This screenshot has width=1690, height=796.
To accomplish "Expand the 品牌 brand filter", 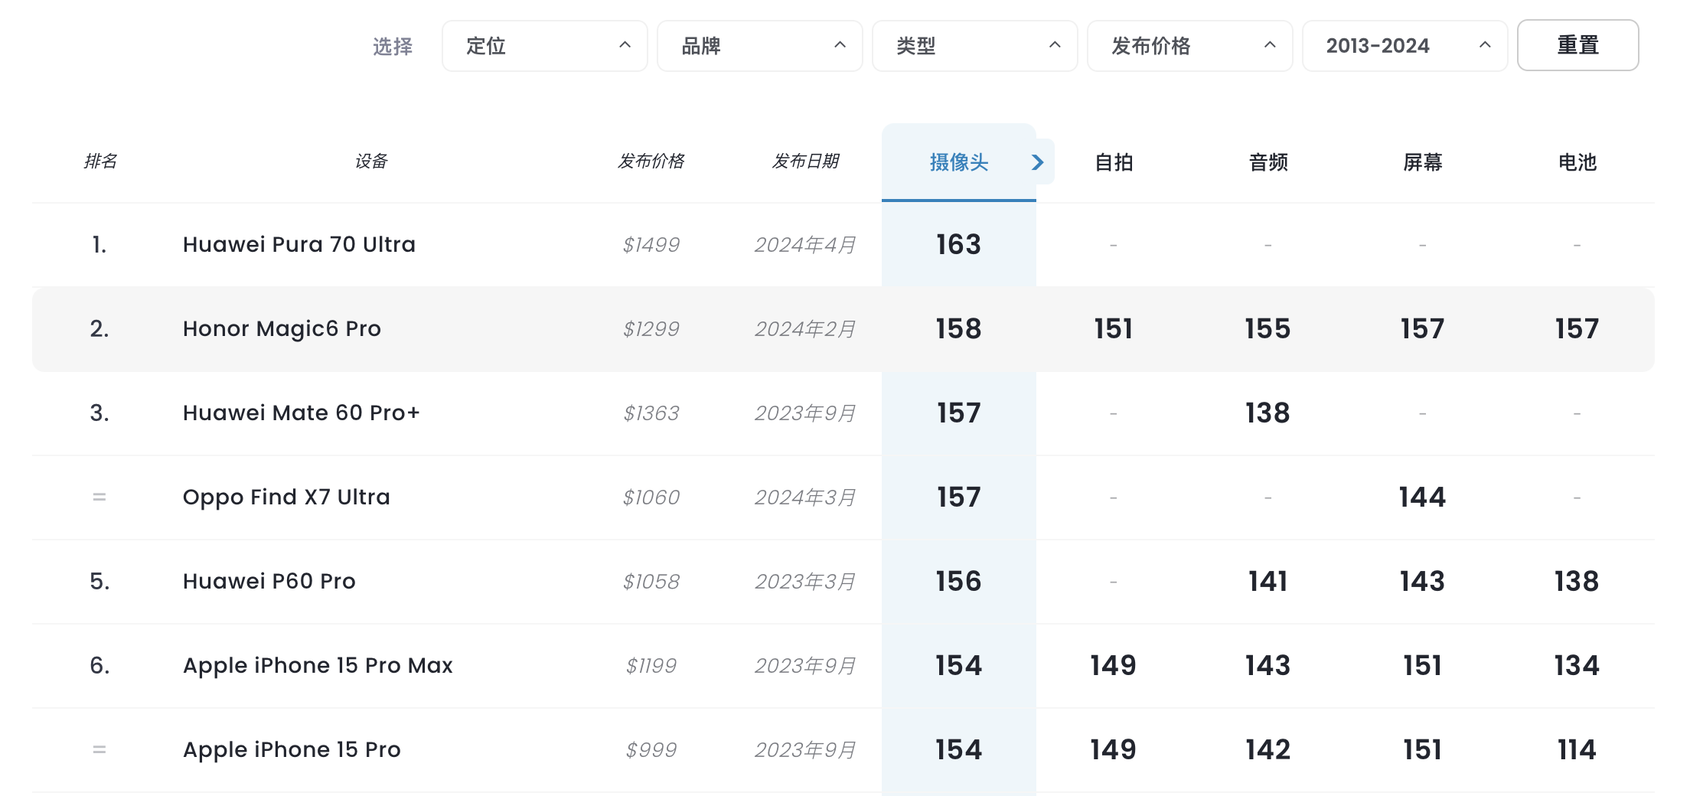I will click(759, 46).
